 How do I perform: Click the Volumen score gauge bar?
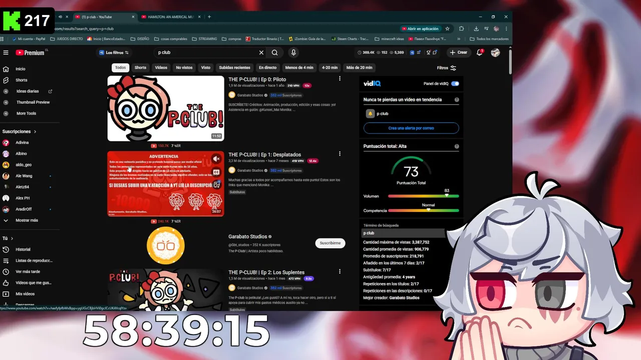(x=423, y=196)
